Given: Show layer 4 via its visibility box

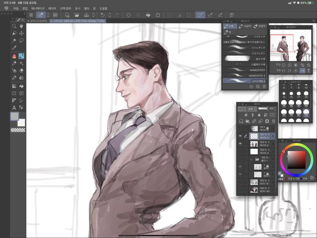Looking at the screenshot, I should point(240,151).
